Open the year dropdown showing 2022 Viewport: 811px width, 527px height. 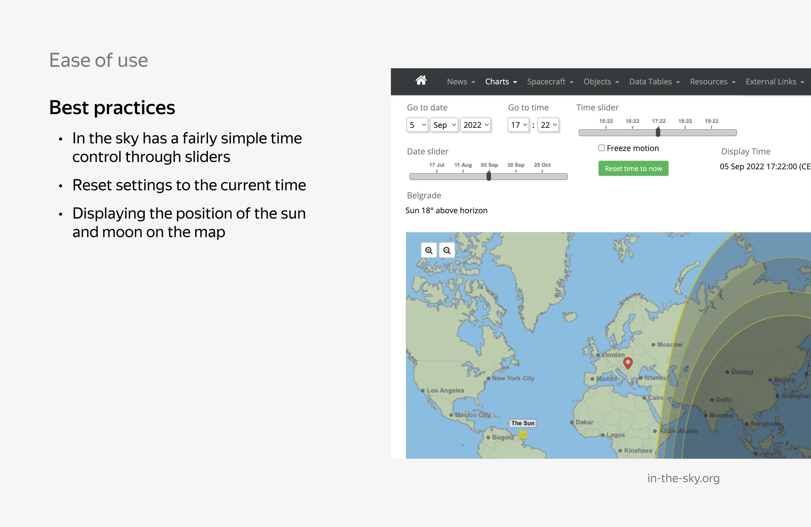(x=476, y=125)
